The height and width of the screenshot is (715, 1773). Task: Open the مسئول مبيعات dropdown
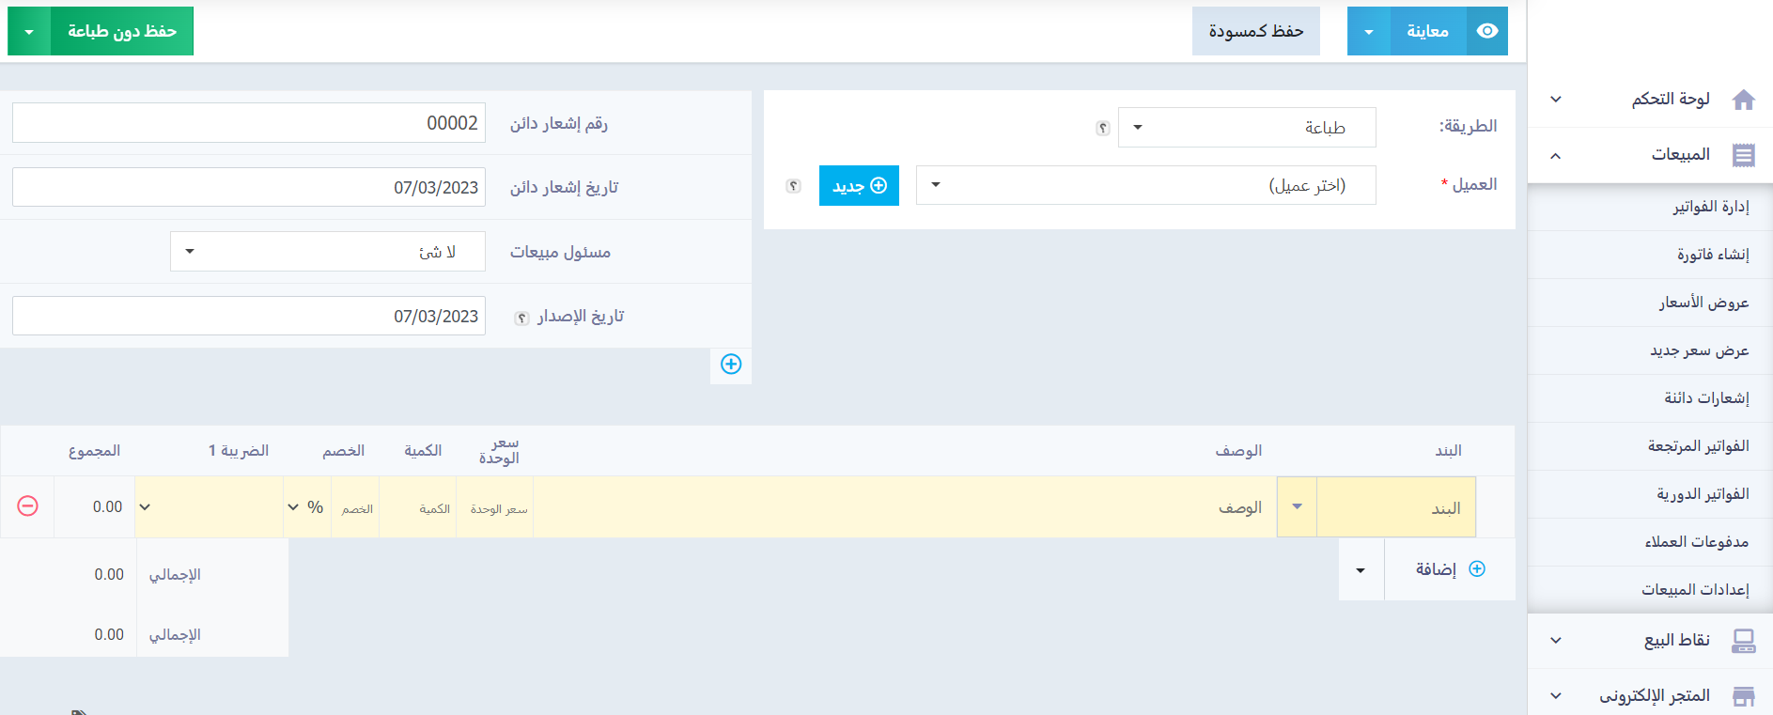327,252
